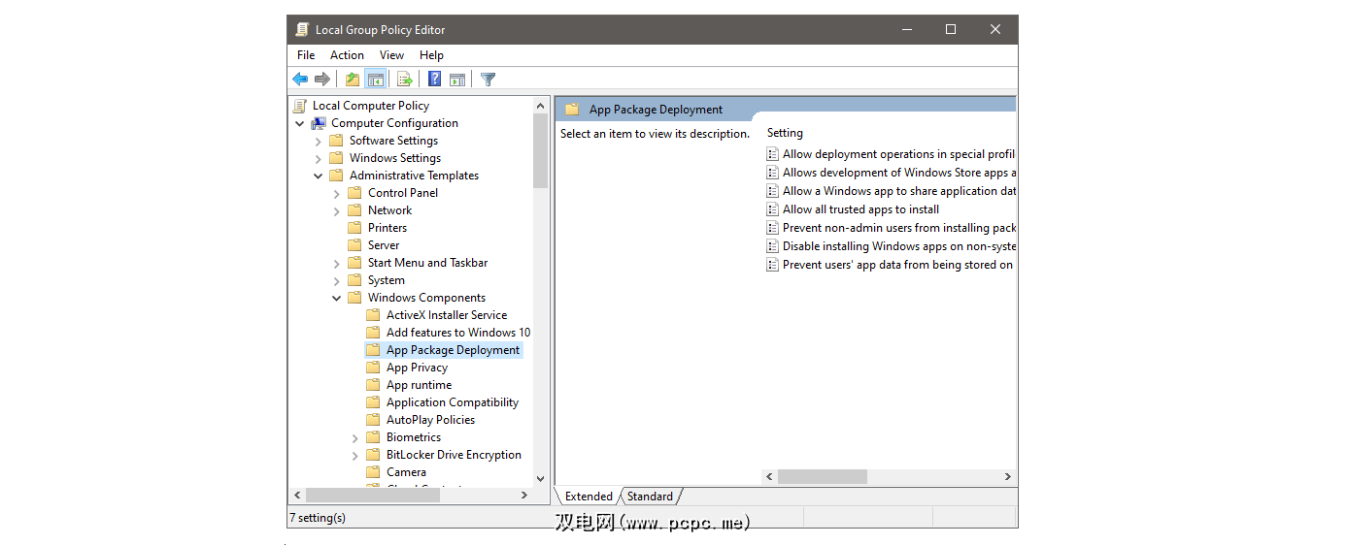Image resolution: width=1348 pixels, height=545 pixels.
Task: Expand the Software Settings tree node
Action: pyautogui.click(x=319, y=141)
